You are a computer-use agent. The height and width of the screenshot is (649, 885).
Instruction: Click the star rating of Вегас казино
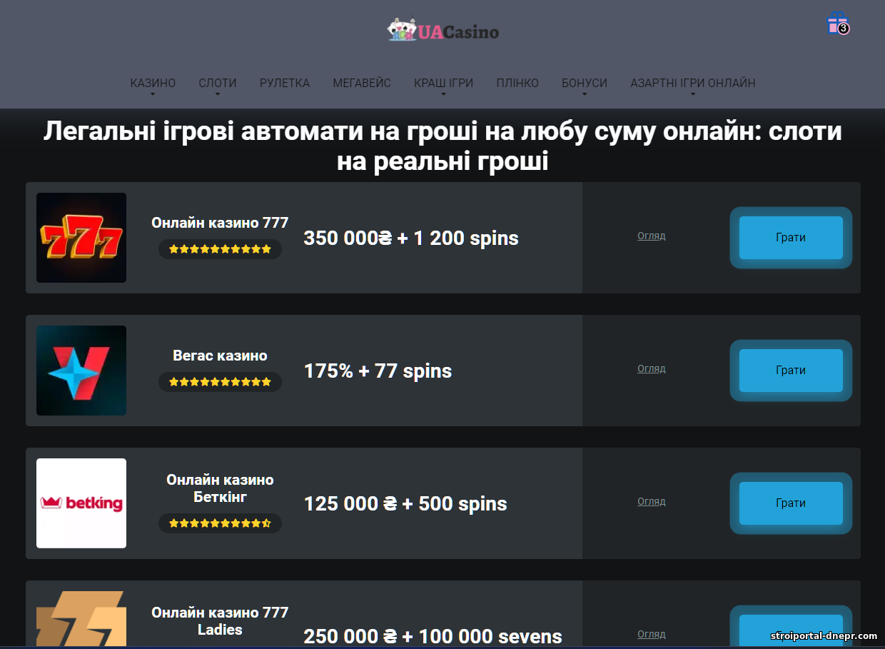[220, 382]
